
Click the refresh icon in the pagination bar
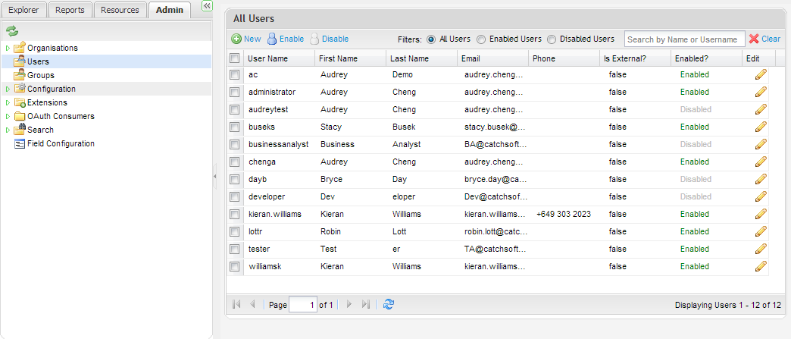click(389, 304)
